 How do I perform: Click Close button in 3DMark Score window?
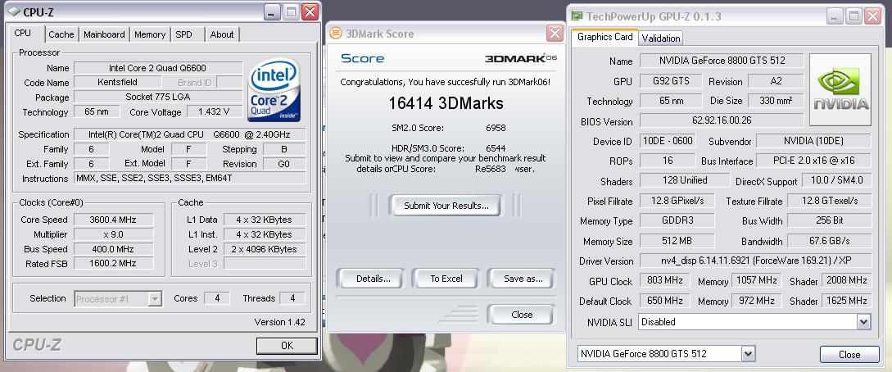click(521, 314)
